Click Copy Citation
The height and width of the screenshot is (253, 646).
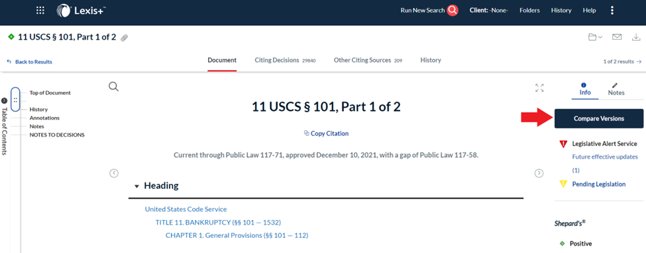[326, 133]
